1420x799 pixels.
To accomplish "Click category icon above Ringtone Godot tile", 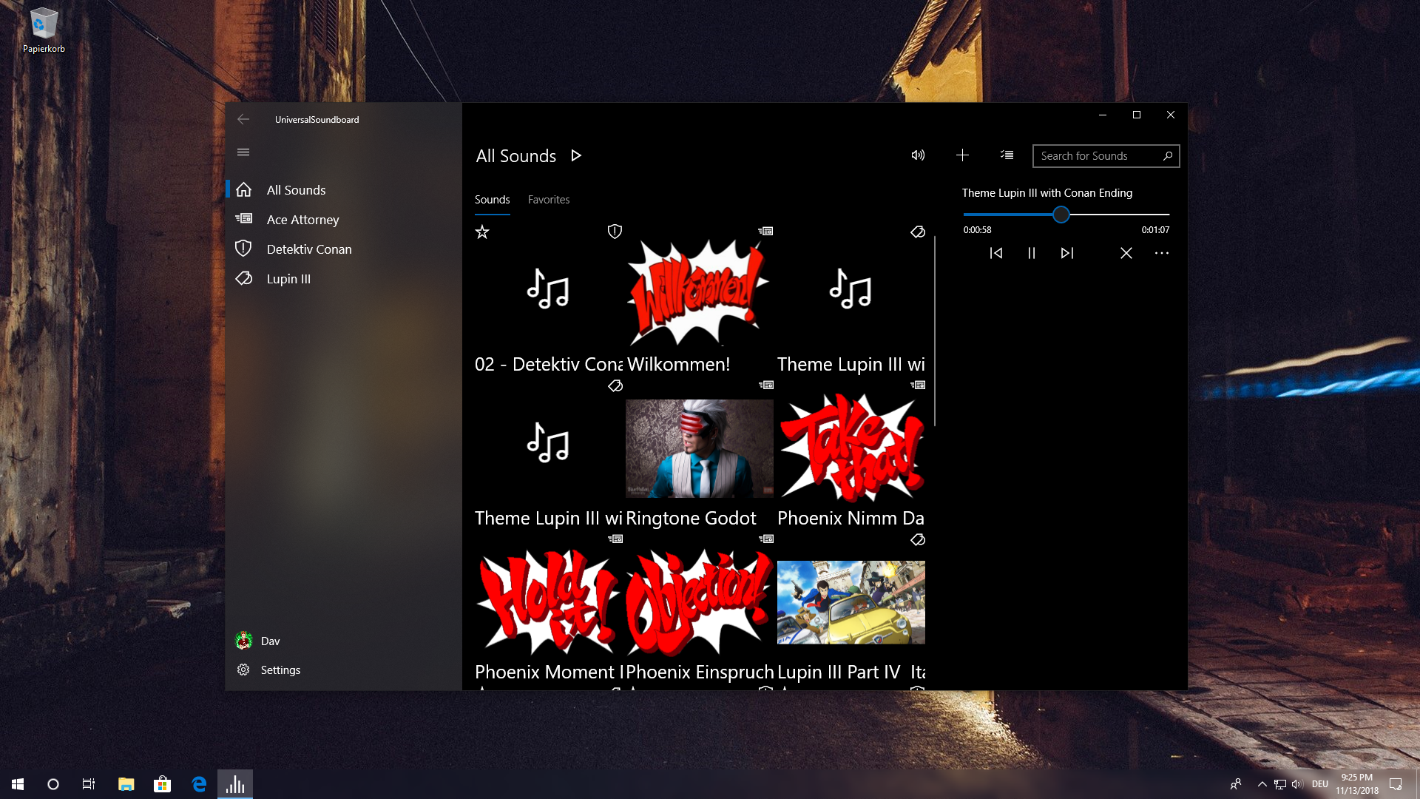I will [766, 385].
